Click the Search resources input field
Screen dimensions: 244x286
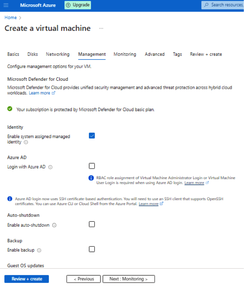click(x=225, y=5)
